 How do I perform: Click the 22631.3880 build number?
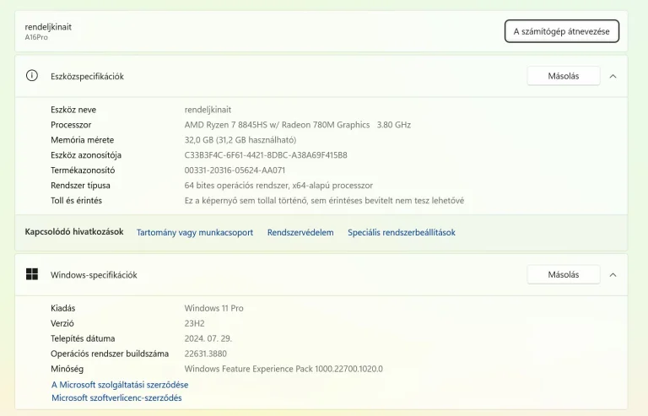[205, 354]
